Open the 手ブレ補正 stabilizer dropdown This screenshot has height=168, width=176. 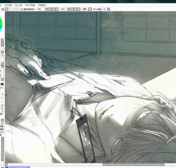coord(109,9)
